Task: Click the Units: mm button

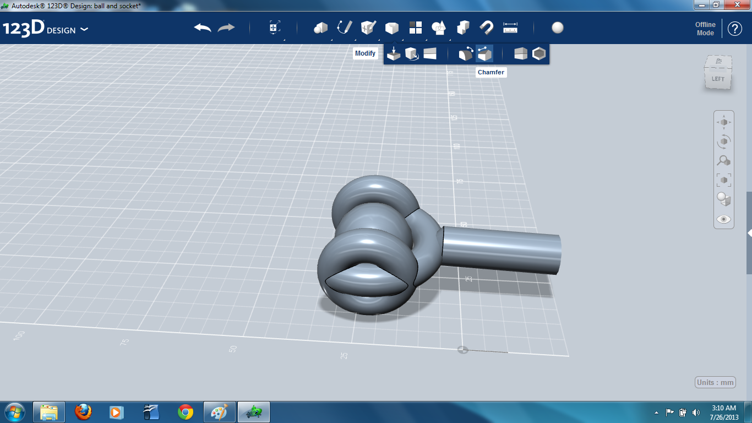Action: (x=714, y=382)
